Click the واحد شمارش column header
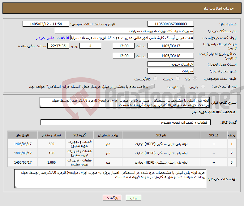The height and width of the screenshot is (206, 244). pyautogui.click(x=108, y=135)
